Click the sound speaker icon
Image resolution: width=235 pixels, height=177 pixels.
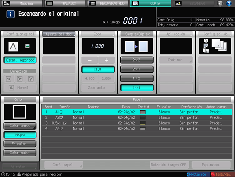pos(220,3)
